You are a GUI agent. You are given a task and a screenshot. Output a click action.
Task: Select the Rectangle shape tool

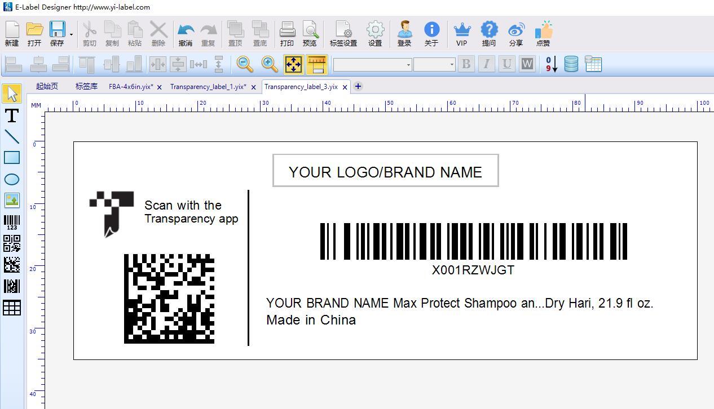[x=12, y=158]
